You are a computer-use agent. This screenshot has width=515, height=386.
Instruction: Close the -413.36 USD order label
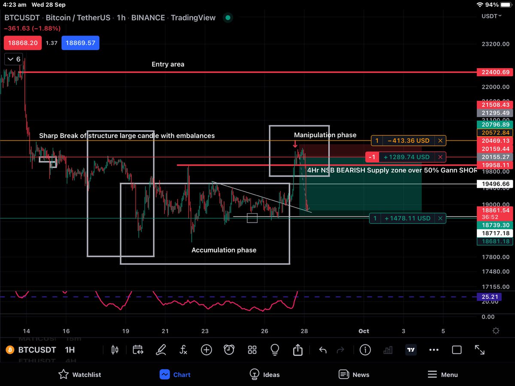pyautogui.click(x=440, y=141)
